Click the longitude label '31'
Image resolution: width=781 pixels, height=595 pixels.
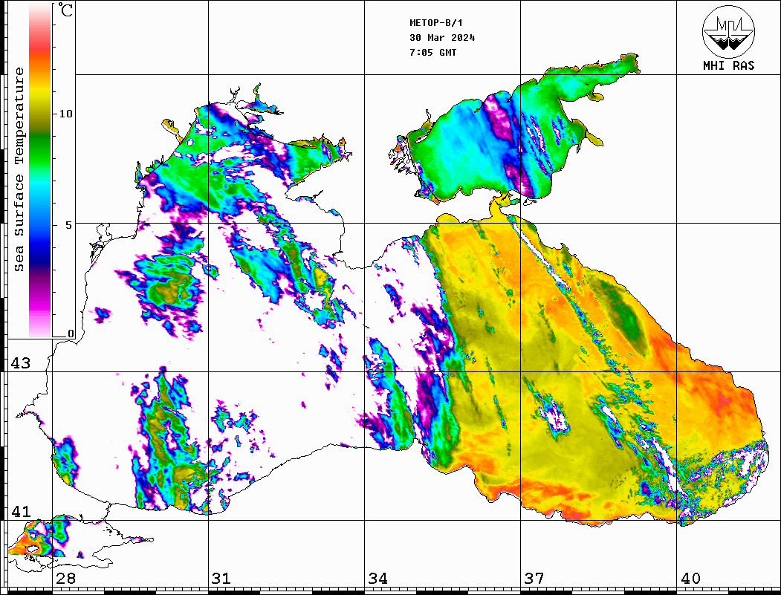point(221,579)
